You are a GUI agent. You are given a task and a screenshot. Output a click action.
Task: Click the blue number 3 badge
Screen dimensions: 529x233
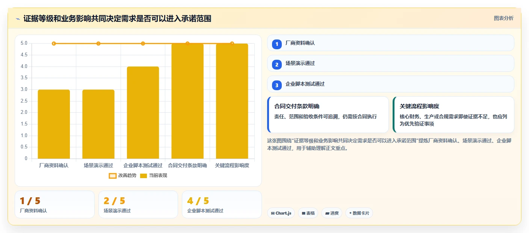point(277,85)
